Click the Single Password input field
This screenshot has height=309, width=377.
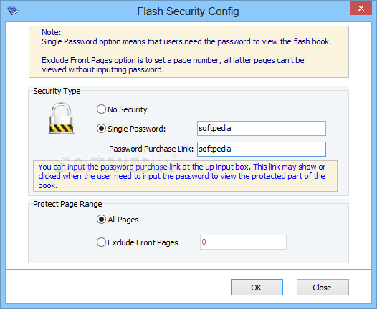coord(262,128)
